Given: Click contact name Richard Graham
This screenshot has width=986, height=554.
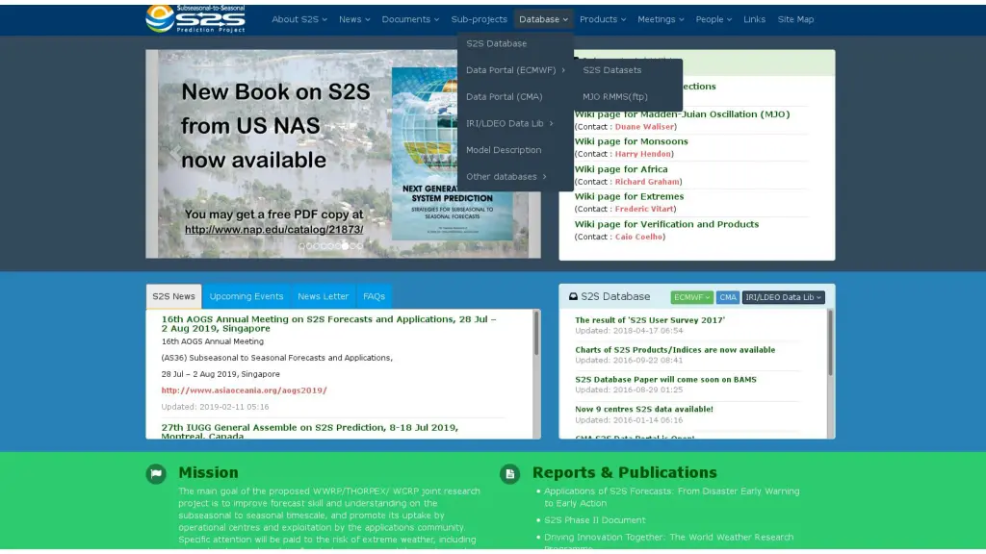Looking at the screenshot, I should point(647,182).
